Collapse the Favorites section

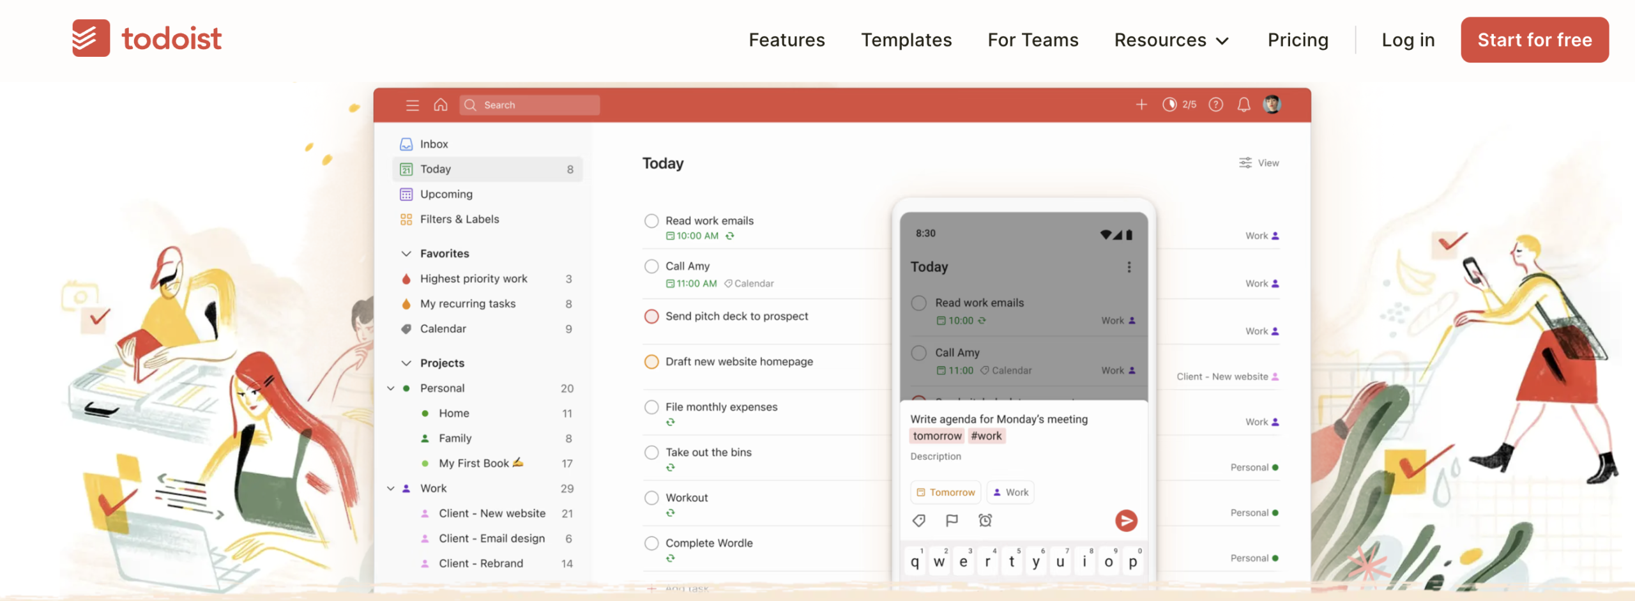click(406, 254)
